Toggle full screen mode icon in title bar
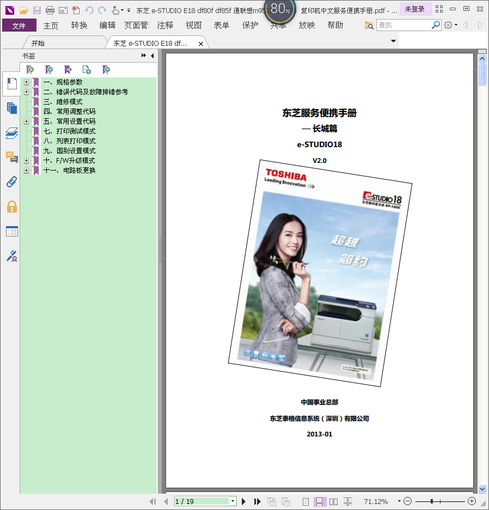The height and width of the screenshot is (510, 489). click(x=439, y=9)
